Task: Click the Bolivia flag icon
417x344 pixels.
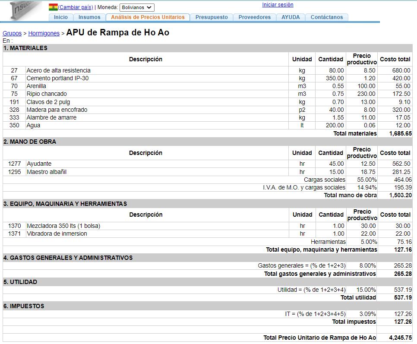Action: pos(53,7)
